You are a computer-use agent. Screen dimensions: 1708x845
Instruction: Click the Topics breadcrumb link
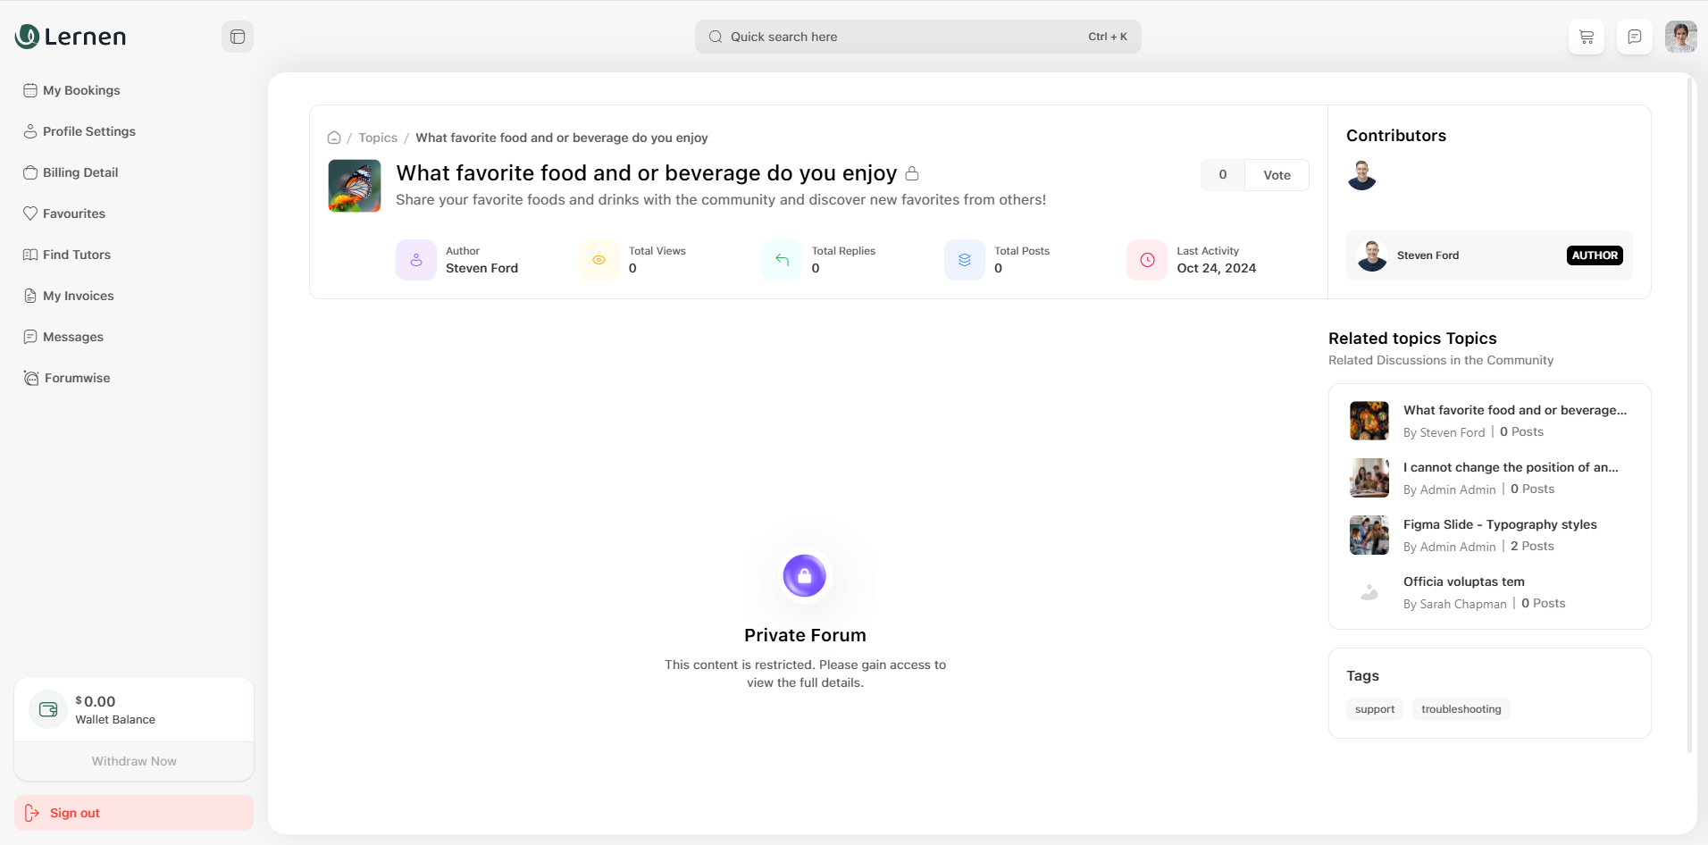click(378, 138)
